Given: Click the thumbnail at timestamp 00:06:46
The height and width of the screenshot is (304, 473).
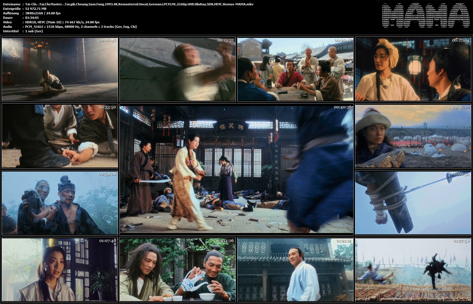Looking at the screenshot, I should click(60, 69).
